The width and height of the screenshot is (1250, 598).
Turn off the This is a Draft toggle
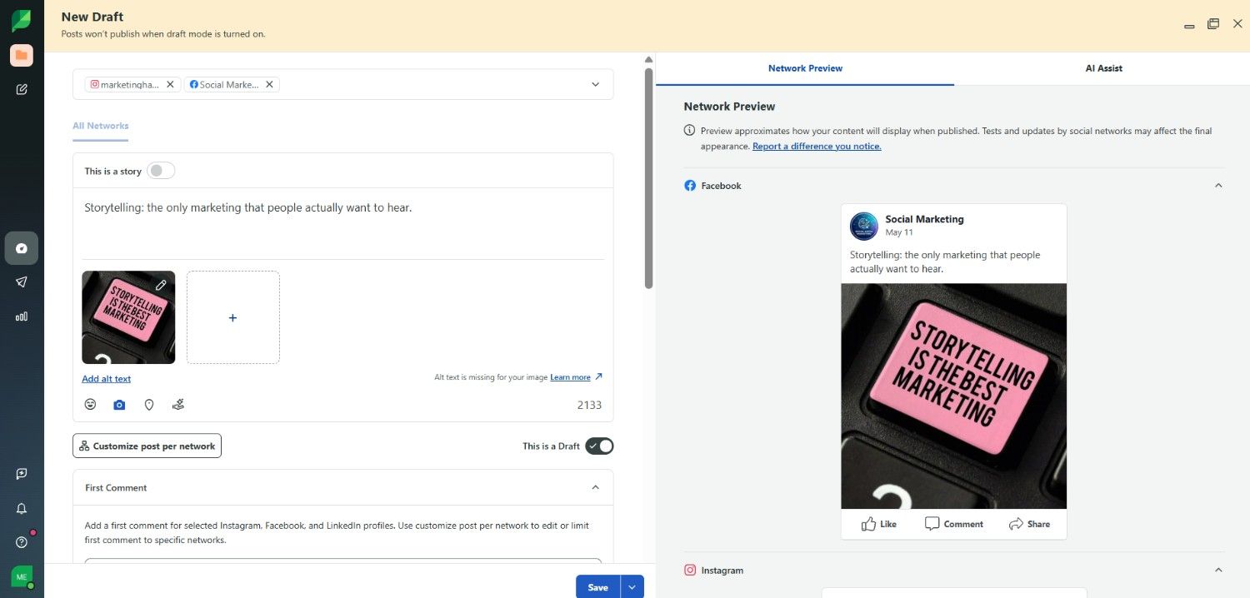click(x=599, y=446)
